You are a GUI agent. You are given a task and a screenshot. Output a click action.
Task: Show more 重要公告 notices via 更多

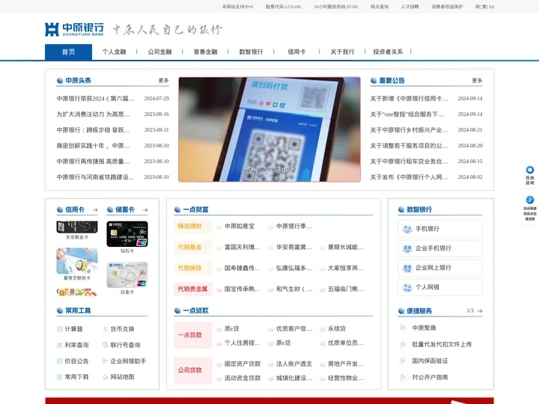(x=477, y=80)
